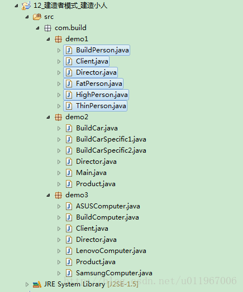
Task: Select JRE System Library [J2SE-1.5] label
Action: point(91,284)
